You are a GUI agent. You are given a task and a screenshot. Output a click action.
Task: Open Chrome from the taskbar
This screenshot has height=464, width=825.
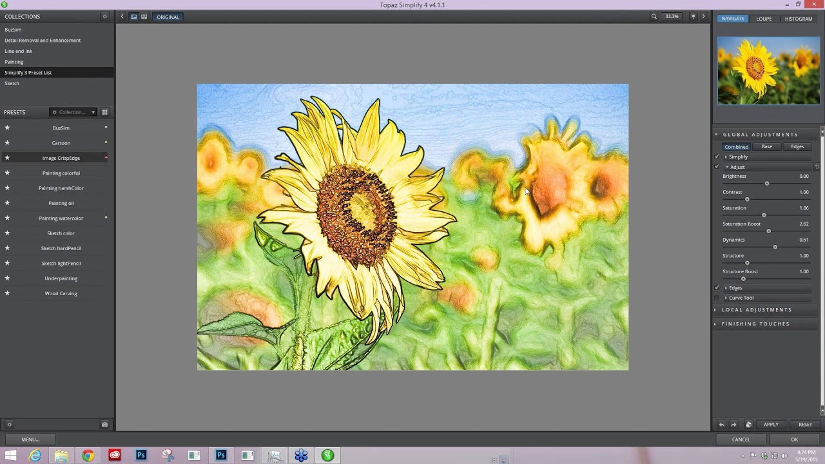coord(88,456)
